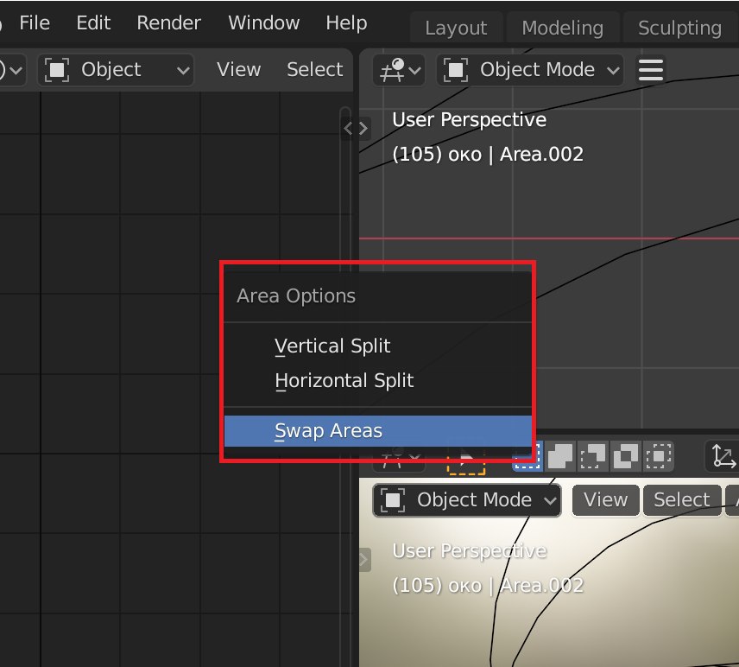Viewport: 739px width, 667px height.
Task: Click the region toggle arrows beside User Perspective
Action: click(356, 129)
